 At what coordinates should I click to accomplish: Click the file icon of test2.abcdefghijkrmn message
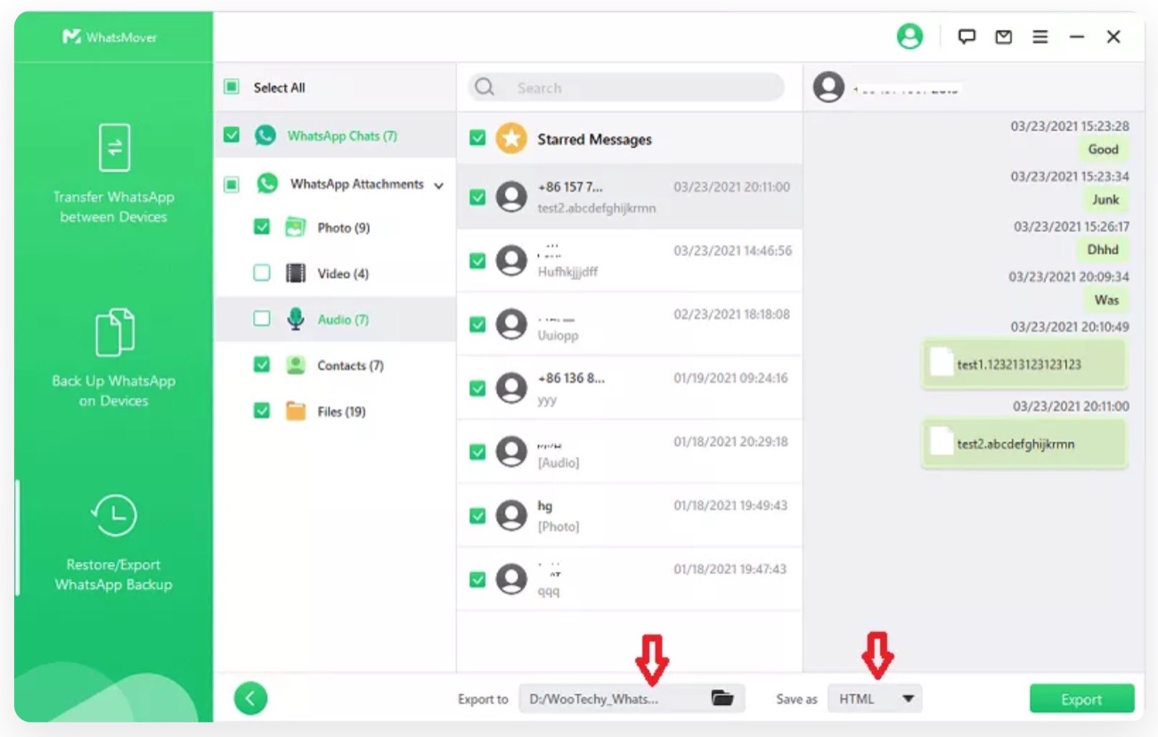point(942,442)
